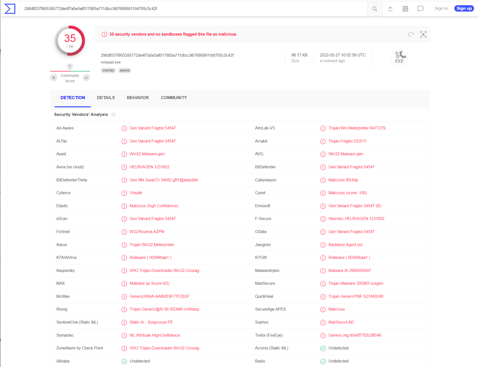
Task: Click the reanalyze refresh icon
Action: click(411, 34)
